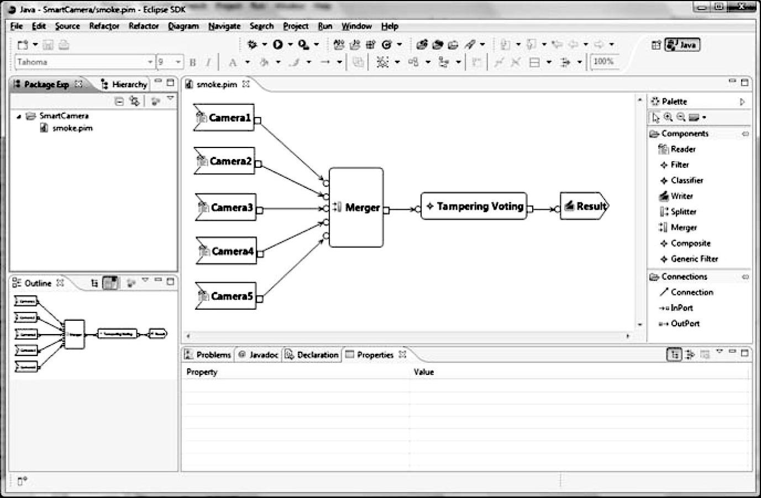Click the Fill Color bucket icon
Viewport: 761px width, 498px height.
click(264, 62)
